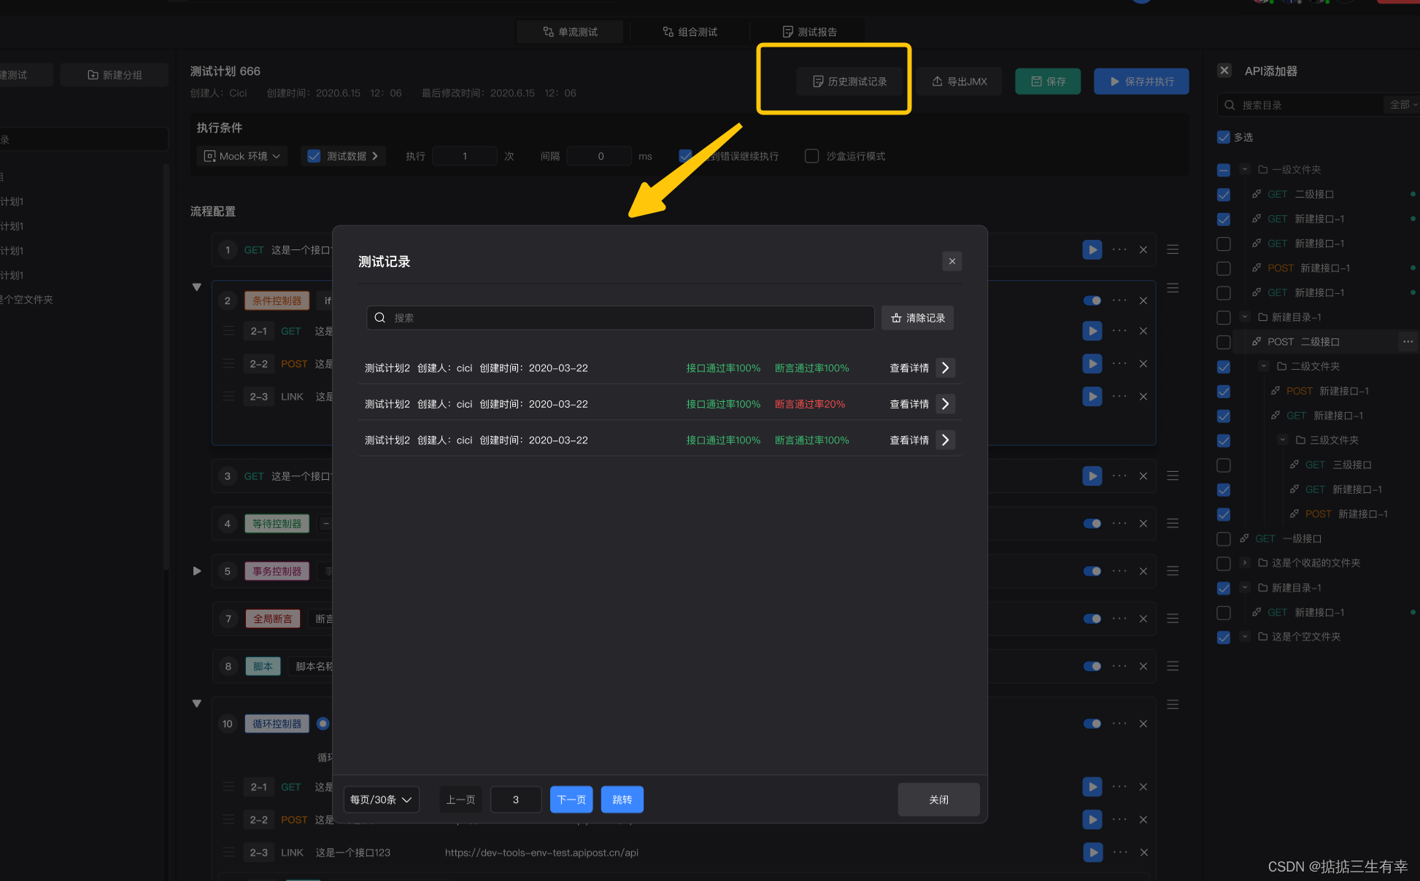Expand 这是个收起的文件夹 folder chevron

pyautogui.click(x=1245, y=562)
